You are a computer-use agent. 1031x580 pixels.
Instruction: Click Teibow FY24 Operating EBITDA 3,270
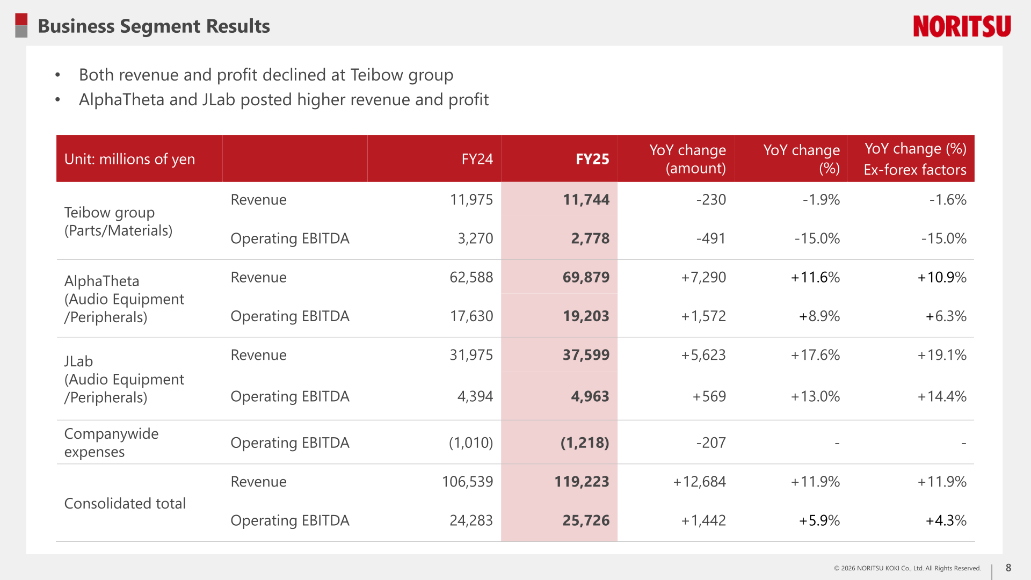point(475,238)
